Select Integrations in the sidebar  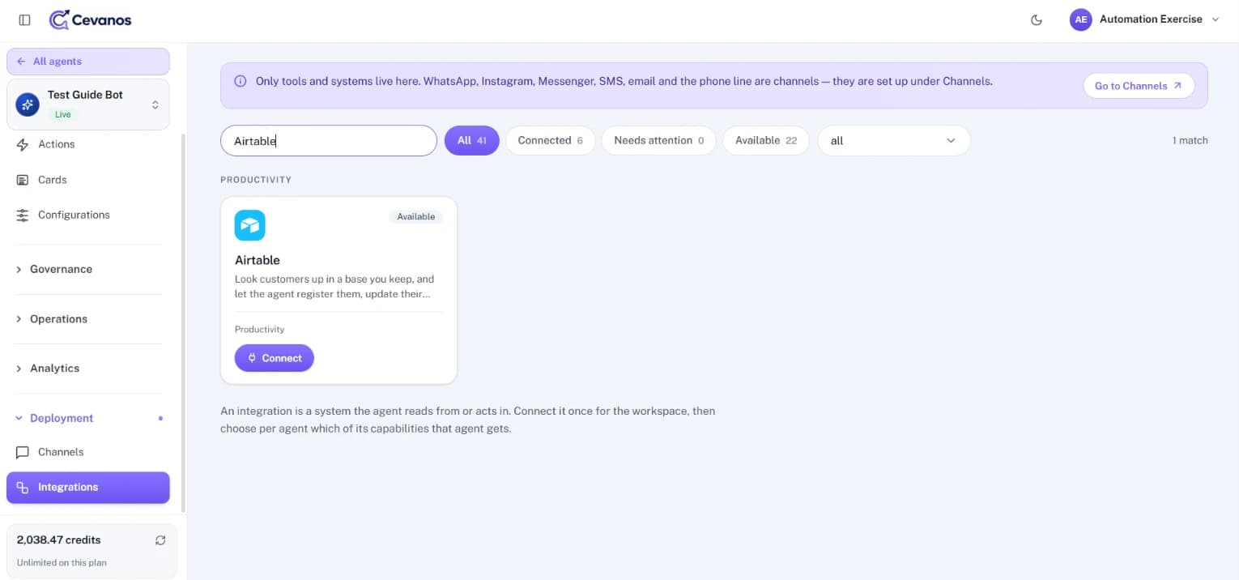pos(88,488)
